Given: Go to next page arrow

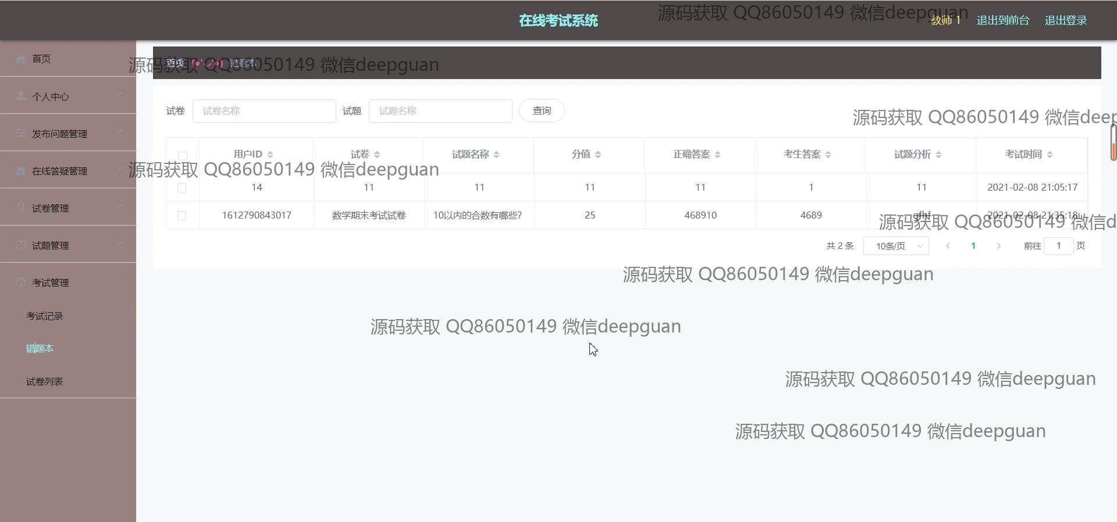Looking at the screenshot, I should [999, 246].
